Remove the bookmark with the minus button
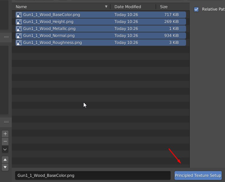Image resolution: width=225 pixels, height=182 pixels. (5, 141)
